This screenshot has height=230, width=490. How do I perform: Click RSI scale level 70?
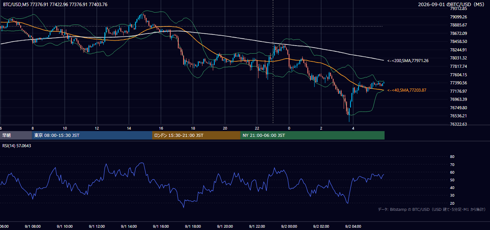coord(452,164)
